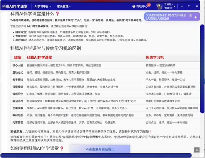Click the administrator avatar icon
Screen dimensions: 205x158
tap(159, 6)
